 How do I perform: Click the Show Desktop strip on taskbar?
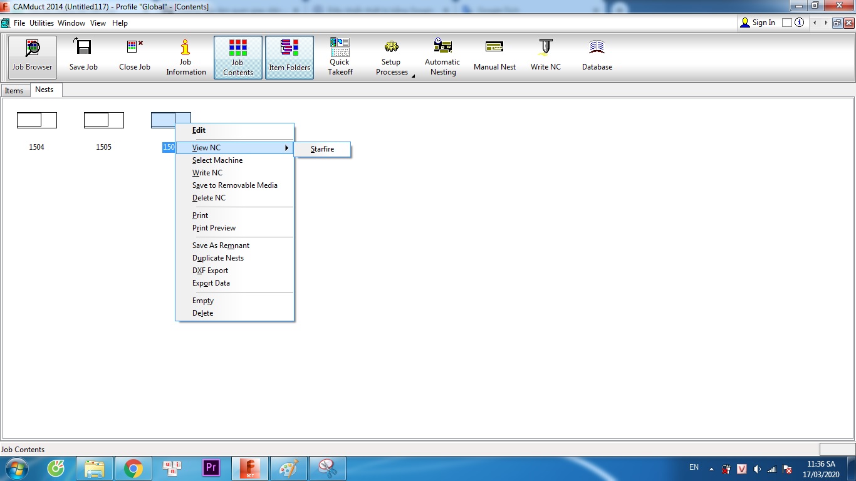pos(851,468)
